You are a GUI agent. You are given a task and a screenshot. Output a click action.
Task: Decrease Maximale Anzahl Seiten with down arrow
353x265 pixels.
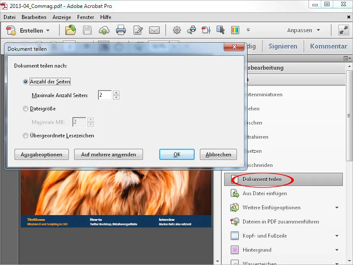pos(116,97)
